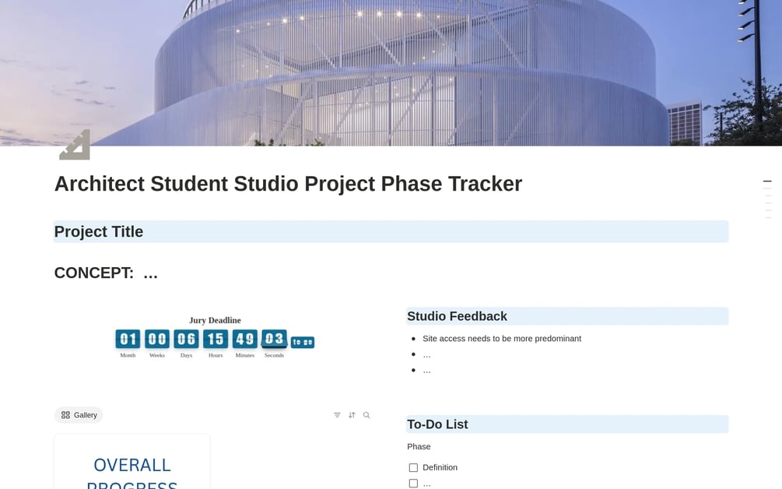
Task: Click the Gallery view grid icon
Action: click(65, 415)
